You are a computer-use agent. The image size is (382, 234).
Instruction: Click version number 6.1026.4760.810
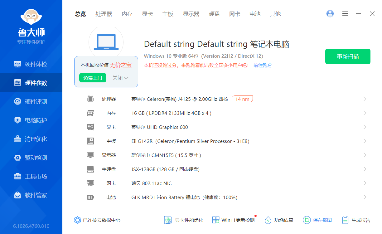[x=31, y=226]
